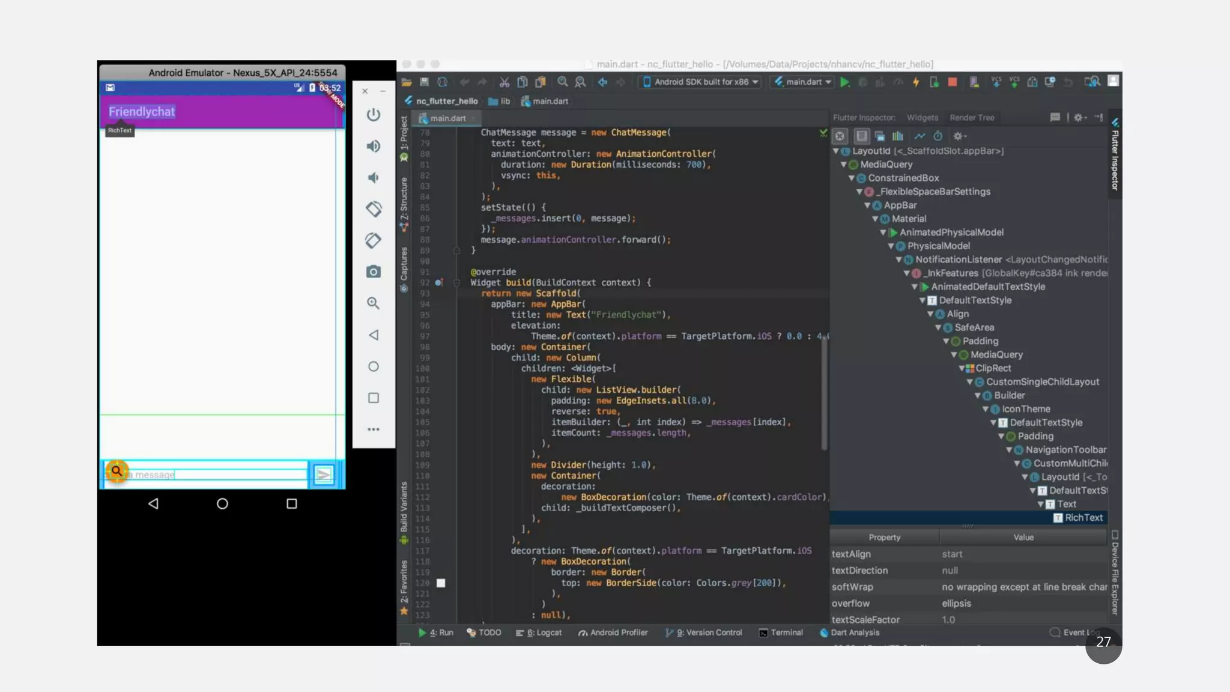Toggle Select Widget mode in Flutter Inspector

coord(840,136)
